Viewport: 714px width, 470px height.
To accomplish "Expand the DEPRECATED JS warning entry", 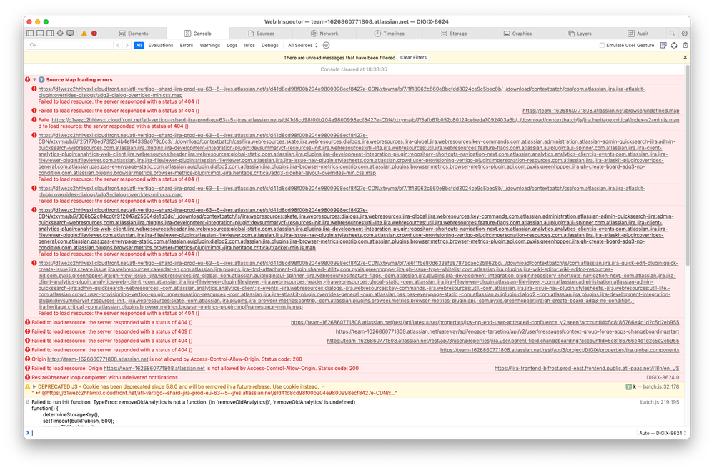I will tap(34, 386).
